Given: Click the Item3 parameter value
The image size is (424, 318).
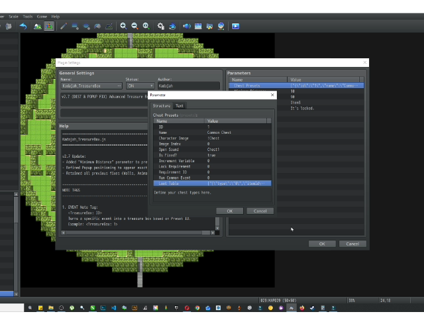Looking at the screenshot, I should (295, 103).
